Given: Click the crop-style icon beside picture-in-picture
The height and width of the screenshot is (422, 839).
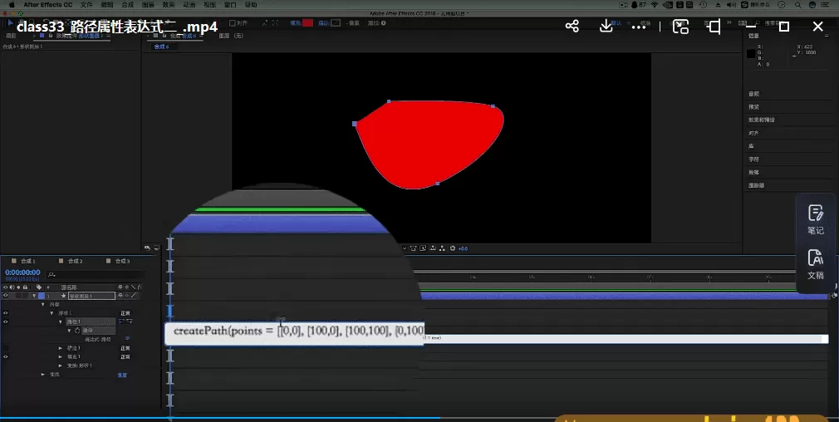Looking at the screenshot, I should click(714, 27).
